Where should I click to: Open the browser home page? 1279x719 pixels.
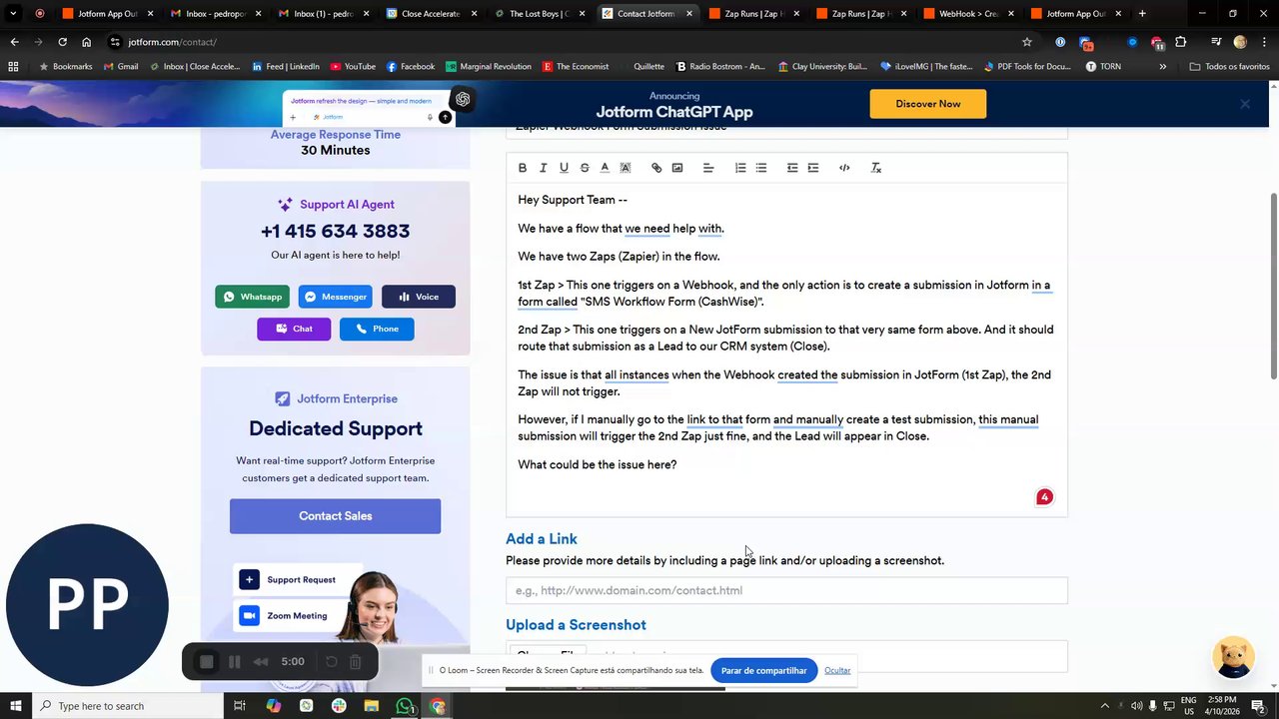point(86,42)
